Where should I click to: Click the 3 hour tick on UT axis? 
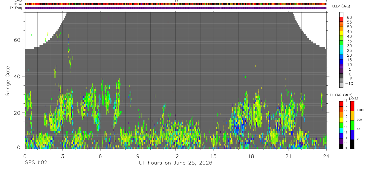[x=62, y=156]
